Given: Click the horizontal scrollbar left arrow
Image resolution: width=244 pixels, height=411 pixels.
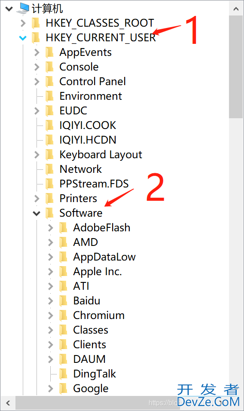Looking at the screenshot, I should point(8,403).
